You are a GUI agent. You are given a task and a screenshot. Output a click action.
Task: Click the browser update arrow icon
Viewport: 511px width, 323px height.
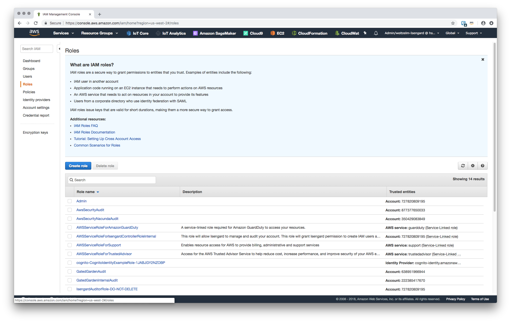[x=491, y=23]
